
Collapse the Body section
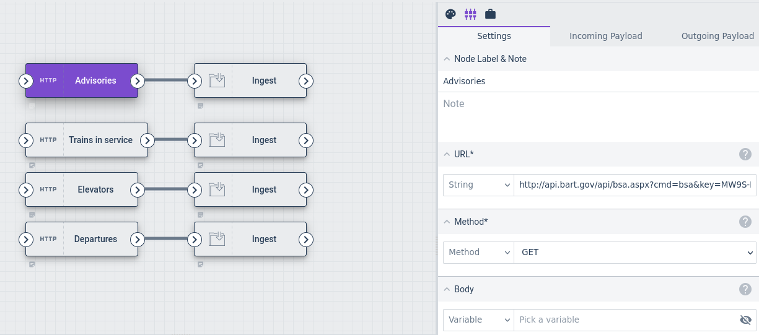(x=447, y=289)
